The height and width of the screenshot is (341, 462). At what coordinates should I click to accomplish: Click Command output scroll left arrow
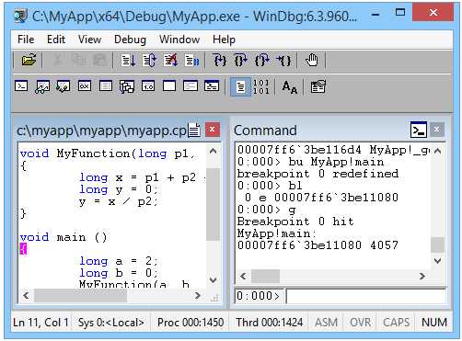click(243, 276)
